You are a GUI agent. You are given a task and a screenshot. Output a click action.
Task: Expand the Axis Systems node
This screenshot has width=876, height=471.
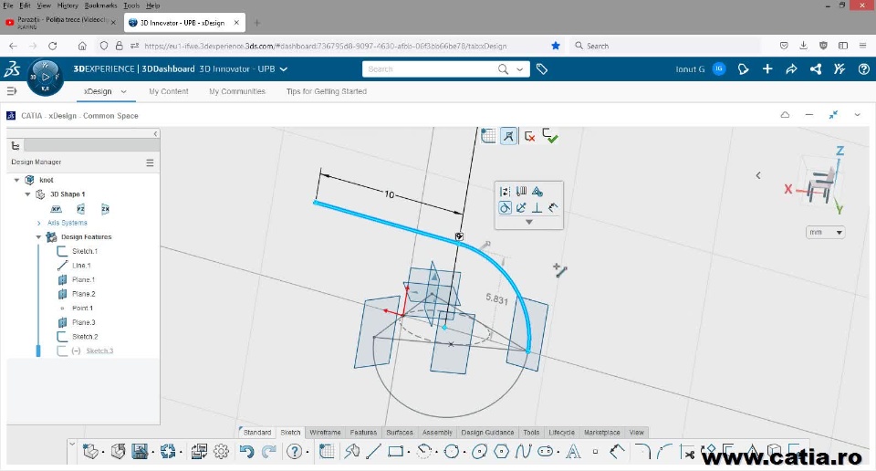coord(38,223)
